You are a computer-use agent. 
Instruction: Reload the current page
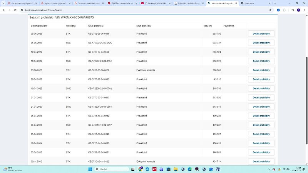coord(15,10)
